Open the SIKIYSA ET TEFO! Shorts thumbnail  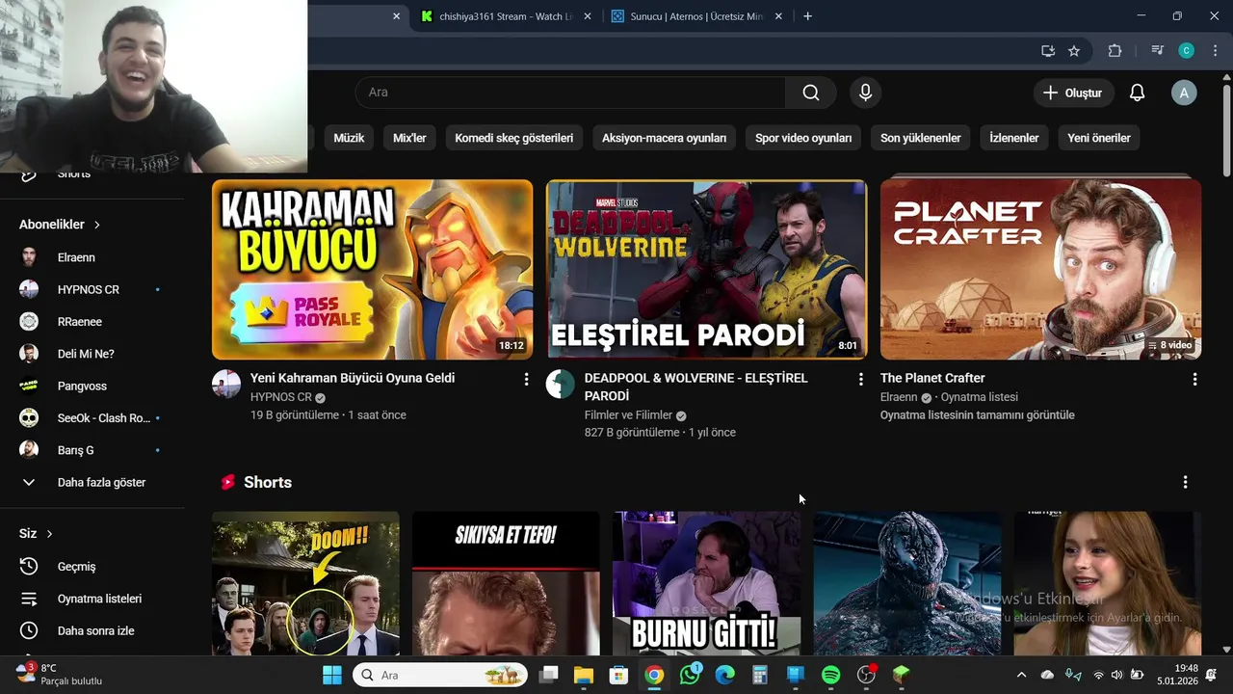pyautogui.click(x=506, y=584)
